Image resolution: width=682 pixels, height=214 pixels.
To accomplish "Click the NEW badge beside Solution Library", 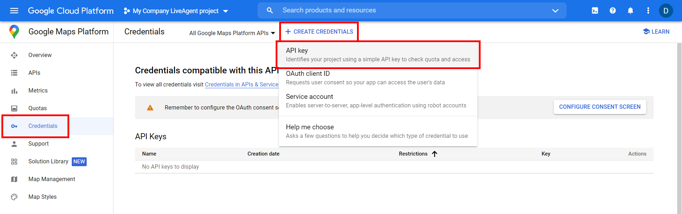I will pyautogui.click(x=79, y=162).
